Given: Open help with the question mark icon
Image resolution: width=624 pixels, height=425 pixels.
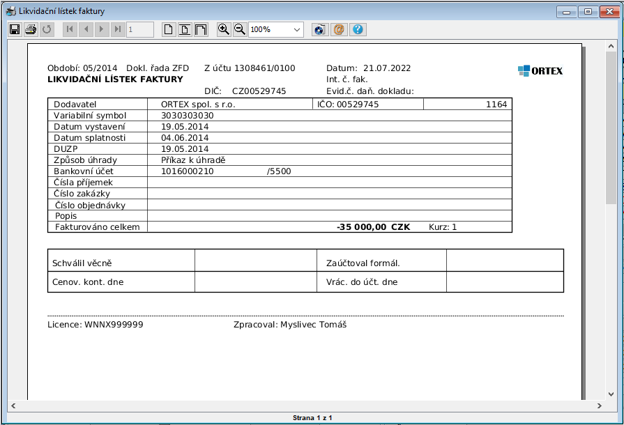Looking at the screenshot, I should pyautogui.click(x=358, y=29).
